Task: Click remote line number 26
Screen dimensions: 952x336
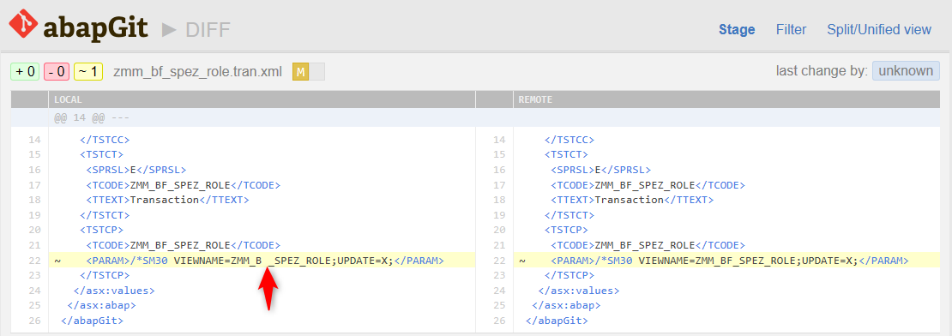Action: (499, 321)
